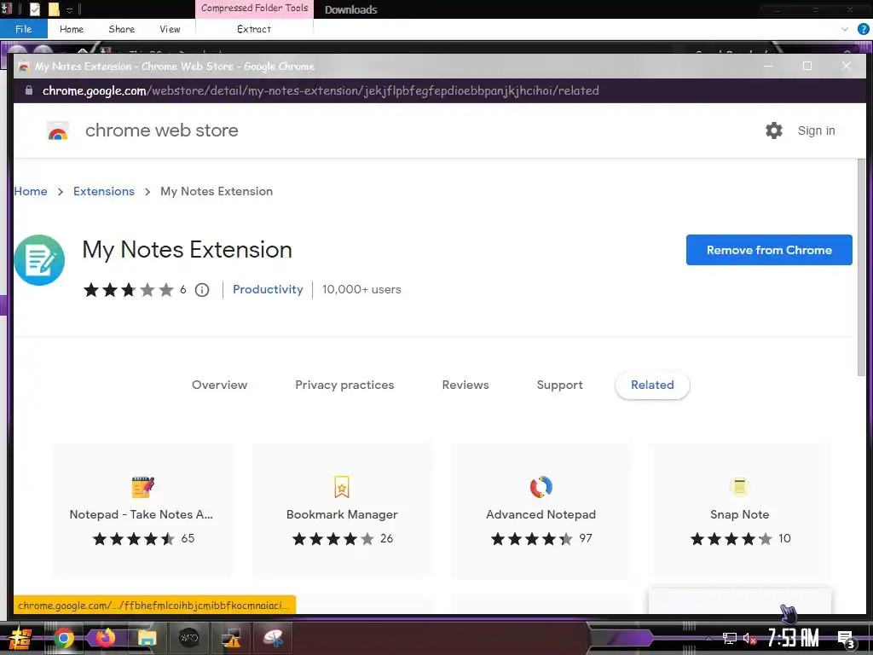This screenshot has width=873, height=655.
Task: Open the Snap Note extension title
Action: pos(739,514)
